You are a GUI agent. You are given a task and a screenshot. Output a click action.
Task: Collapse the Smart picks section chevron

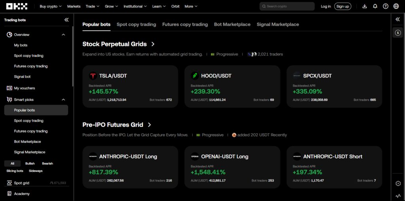(63, 99)
